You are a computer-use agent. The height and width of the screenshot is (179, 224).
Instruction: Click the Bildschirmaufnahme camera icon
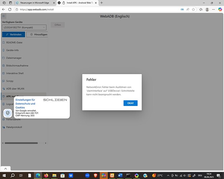tap(4, 66)
